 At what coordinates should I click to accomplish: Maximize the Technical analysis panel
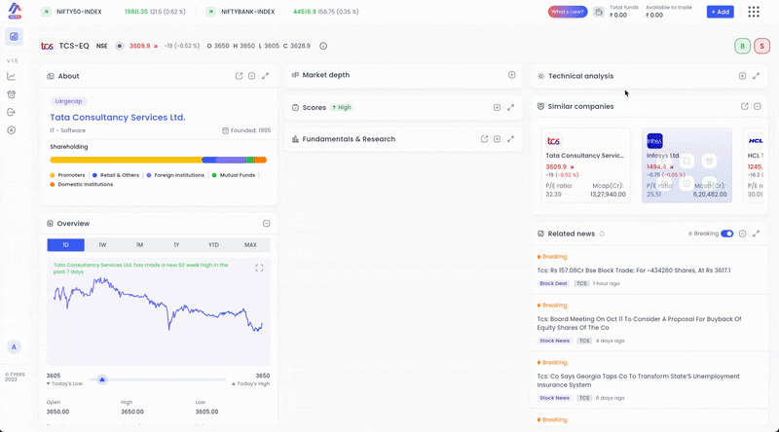tap(756, 76)
